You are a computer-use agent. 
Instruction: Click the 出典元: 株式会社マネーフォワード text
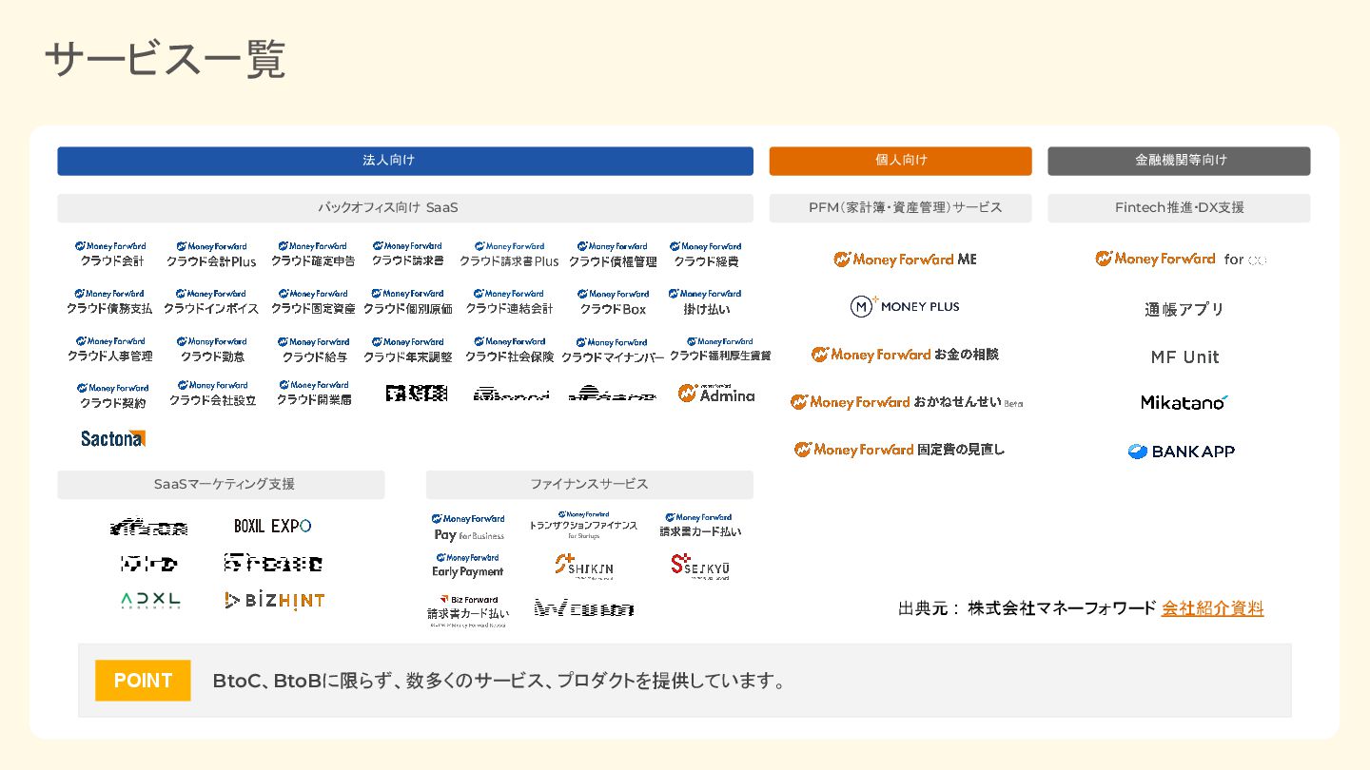pos(1027,608)
